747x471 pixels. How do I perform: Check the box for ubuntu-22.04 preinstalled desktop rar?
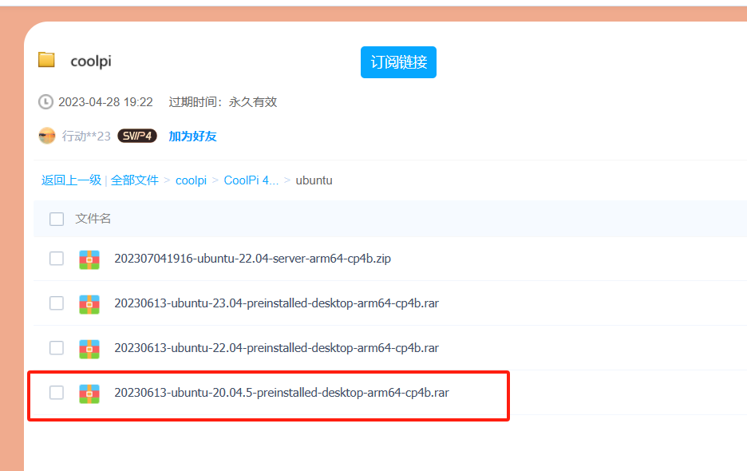pos(57,348)
